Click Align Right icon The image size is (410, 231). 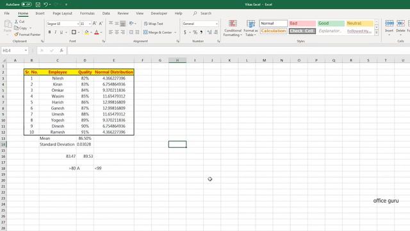(x=122, y=32)
